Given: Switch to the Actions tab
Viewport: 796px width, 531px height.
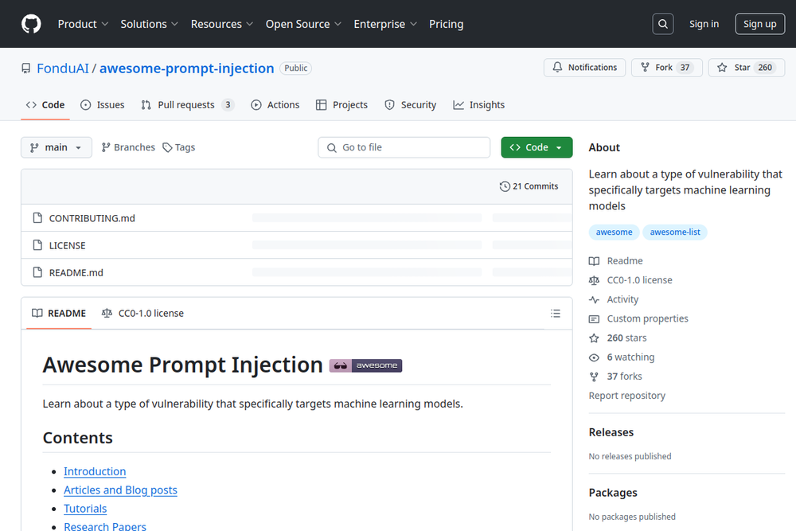Looking at the screenshot, I should coord(275,104).
